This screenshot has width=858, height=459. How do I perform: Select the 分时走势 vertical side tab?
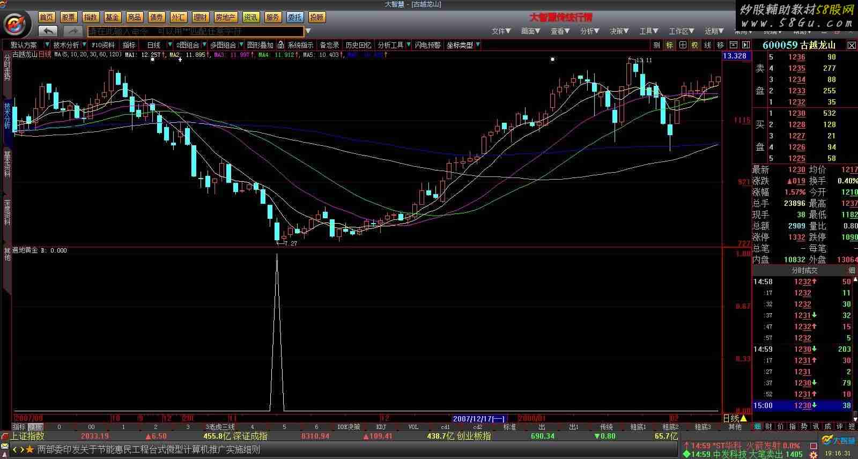point(7,67)
